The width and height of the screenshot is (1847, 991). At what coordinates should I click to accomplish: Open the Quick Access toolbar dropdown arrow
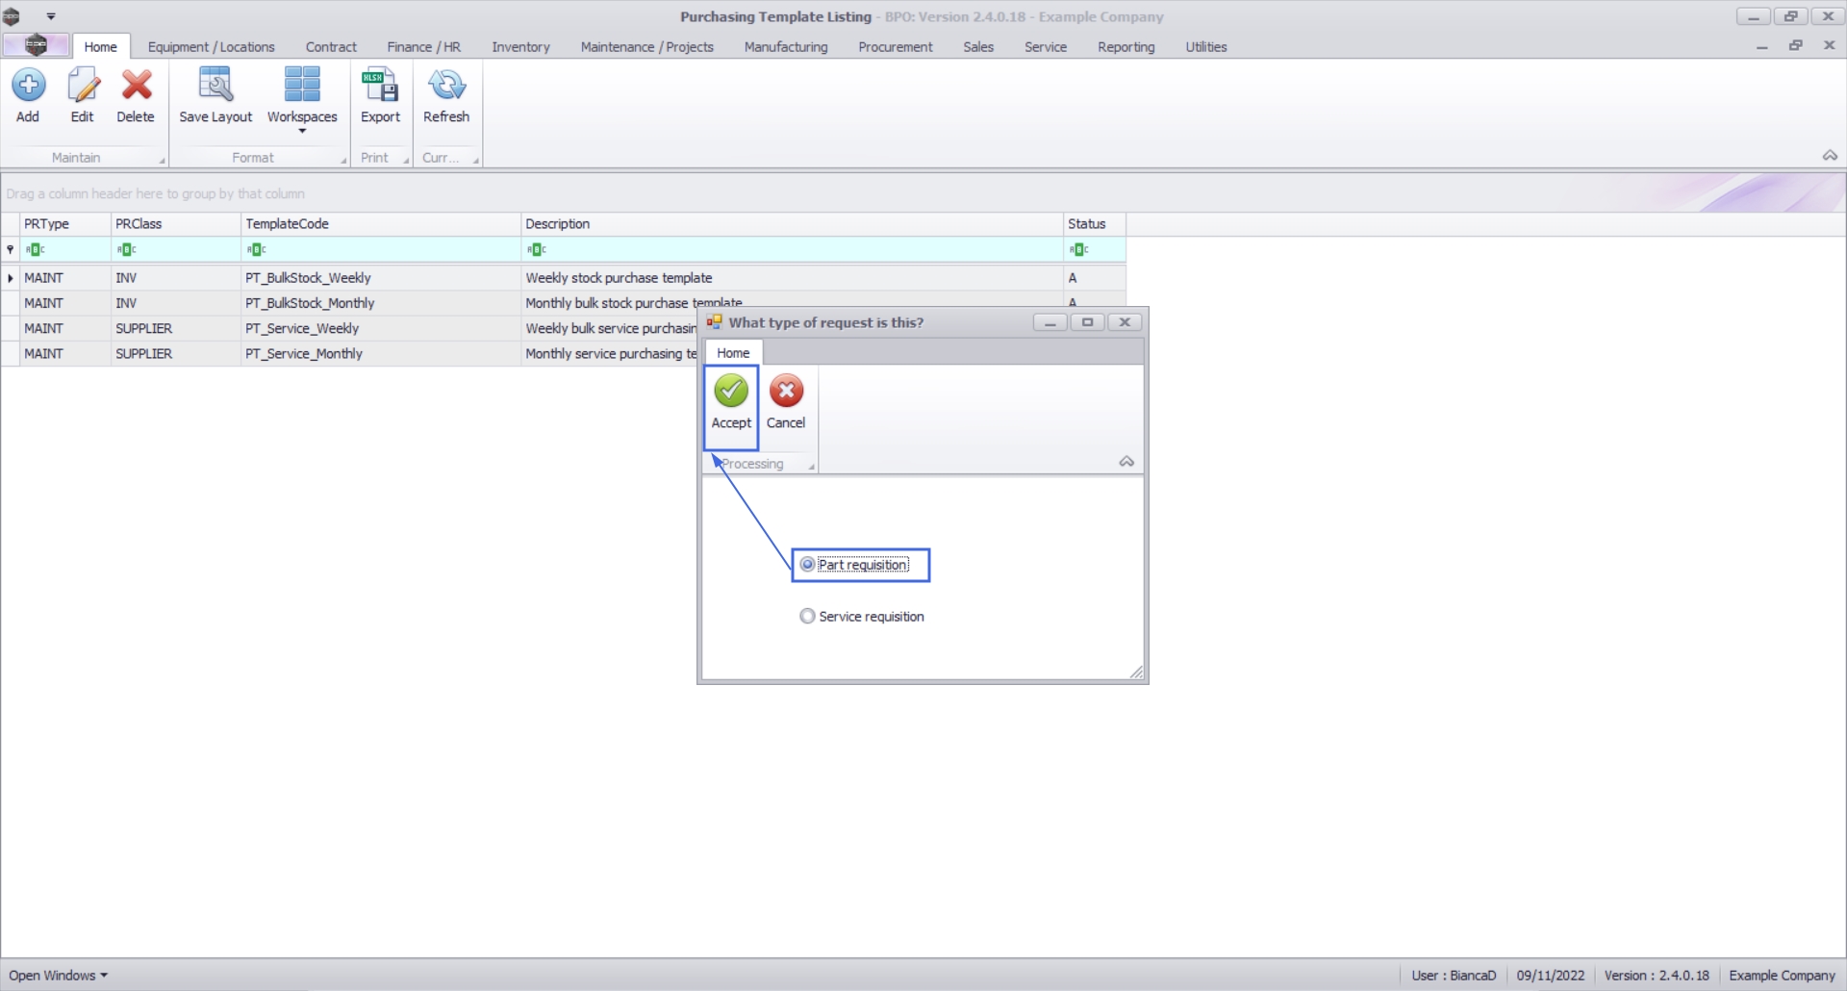(51, 16)
